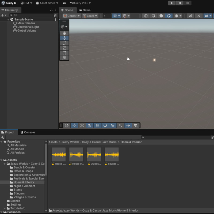Toggle the sliders-icon overlay in bottom bar
The width and height of the screenshot is (214, 214).
[x=90, y=125]
